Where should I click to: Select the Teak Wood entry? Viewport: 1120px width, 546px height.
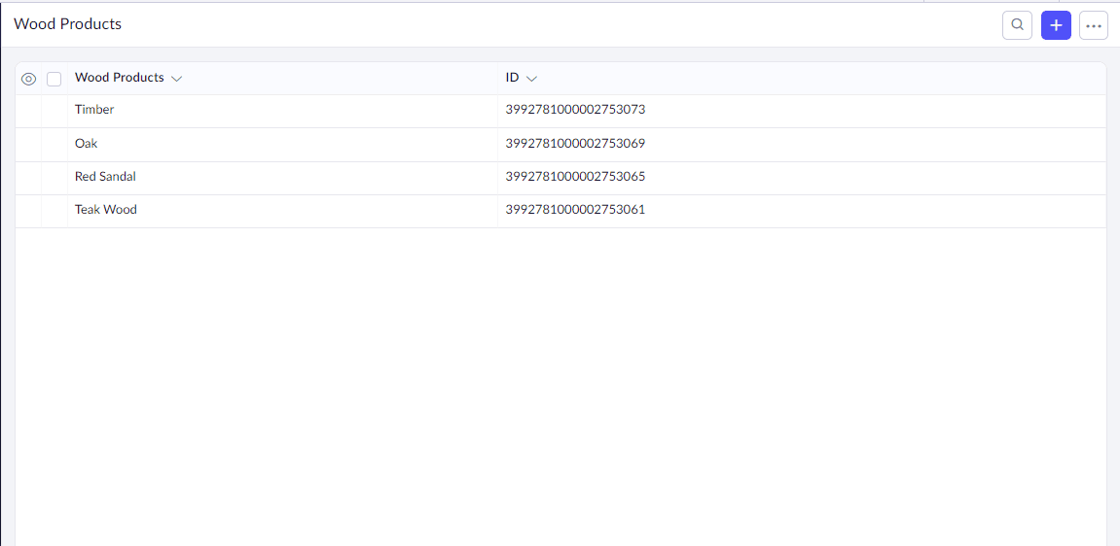pyautogui.click(x=105, y=210)
